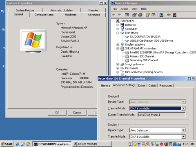Switch to the Hardware tab
The image size is (196, 147).
pos(71,15)
